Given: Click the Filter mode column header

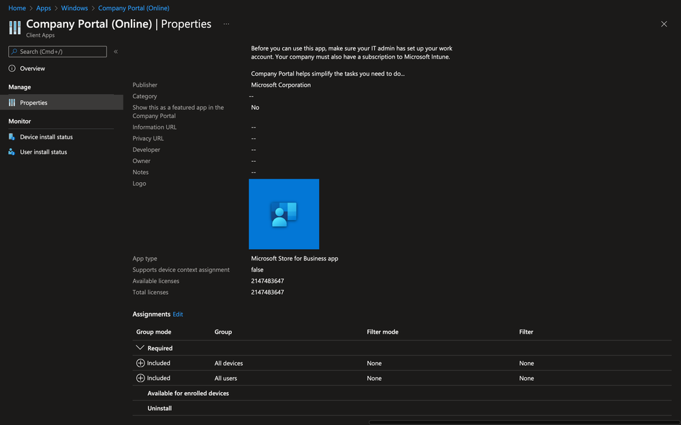Looking at the screenshot, I should [x=382, y=332].
